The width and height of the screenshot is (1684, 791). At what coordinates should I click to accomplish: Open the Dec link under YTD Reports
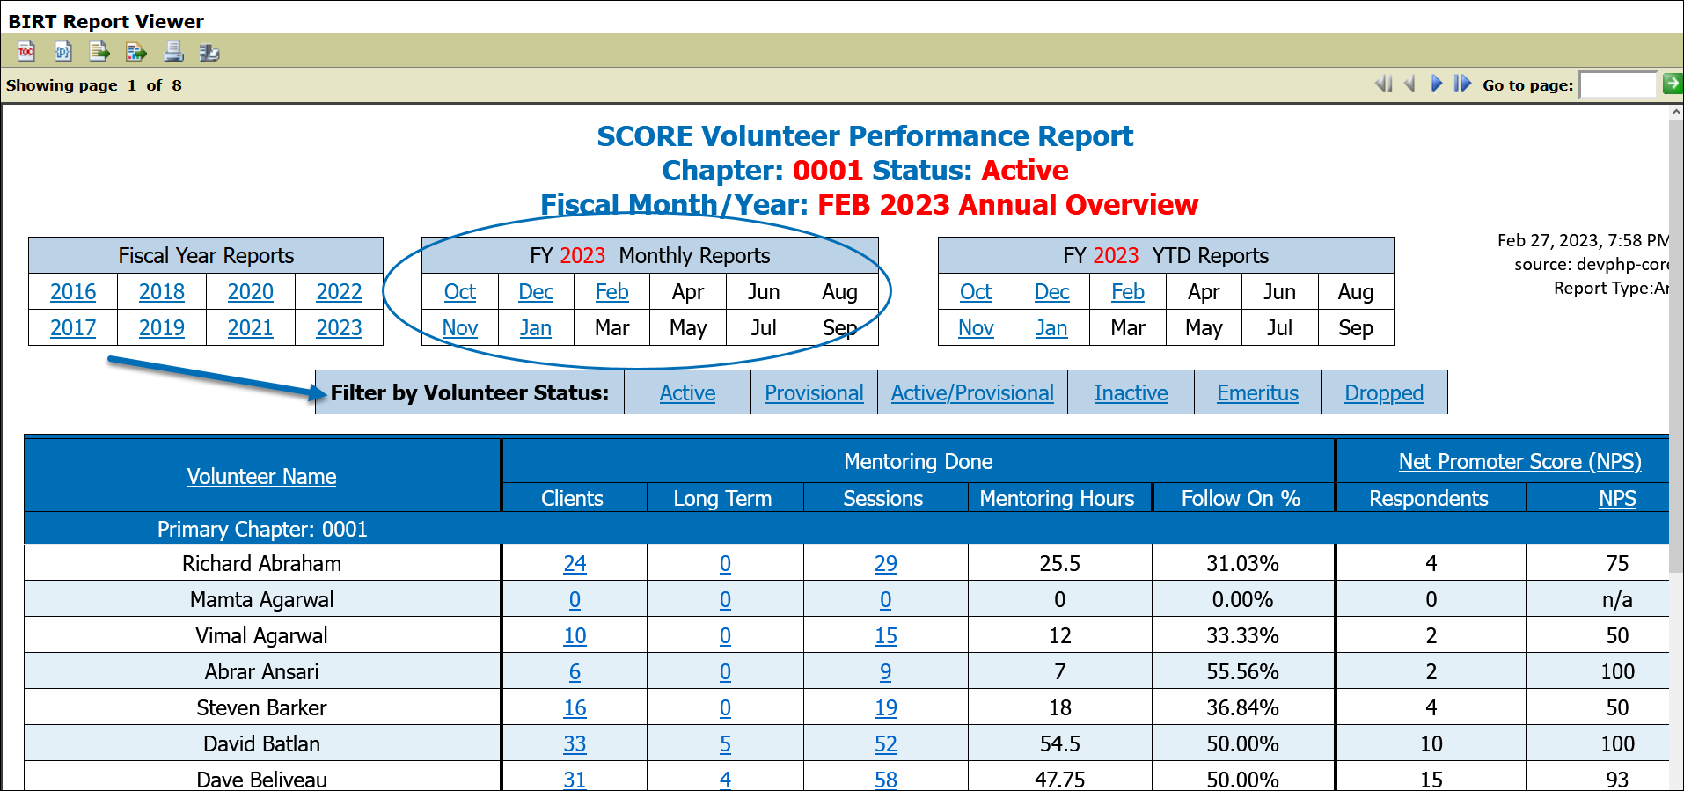[x=1052, y=292]
